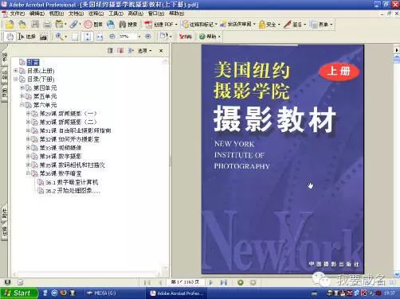Open the Document menu
This screenshot has width=400, height=299.
click(76, 14)
